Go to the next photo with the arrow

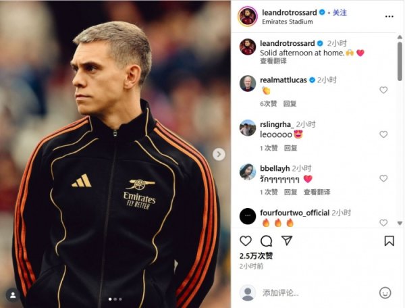point(219,154)
